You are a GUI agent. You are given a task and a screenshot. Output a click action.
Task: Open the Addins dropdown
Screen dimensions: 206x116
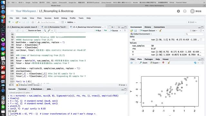pyautogui.click(x=71, y=22)
